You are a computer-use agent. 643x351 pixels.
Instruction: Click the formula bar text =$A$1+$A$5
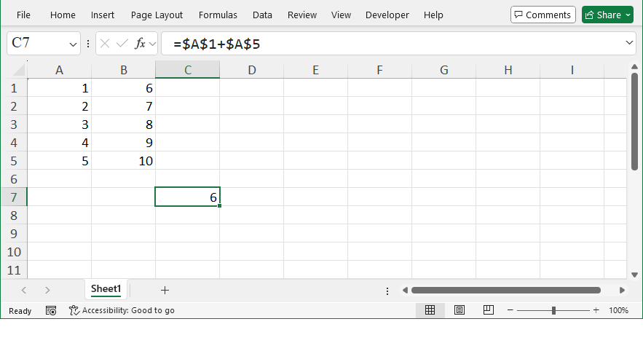coord(216,44)
